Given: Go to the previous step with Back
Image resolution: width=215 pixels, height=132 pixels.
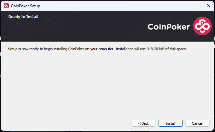Looking at the screenshot, I should tap(144, 123).
